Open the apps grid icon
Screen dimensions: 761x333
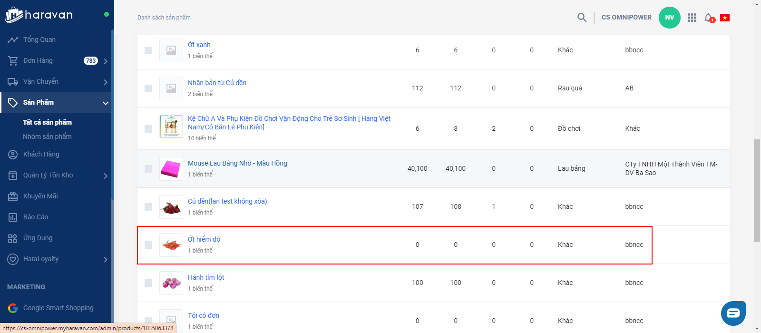[692, 18]
